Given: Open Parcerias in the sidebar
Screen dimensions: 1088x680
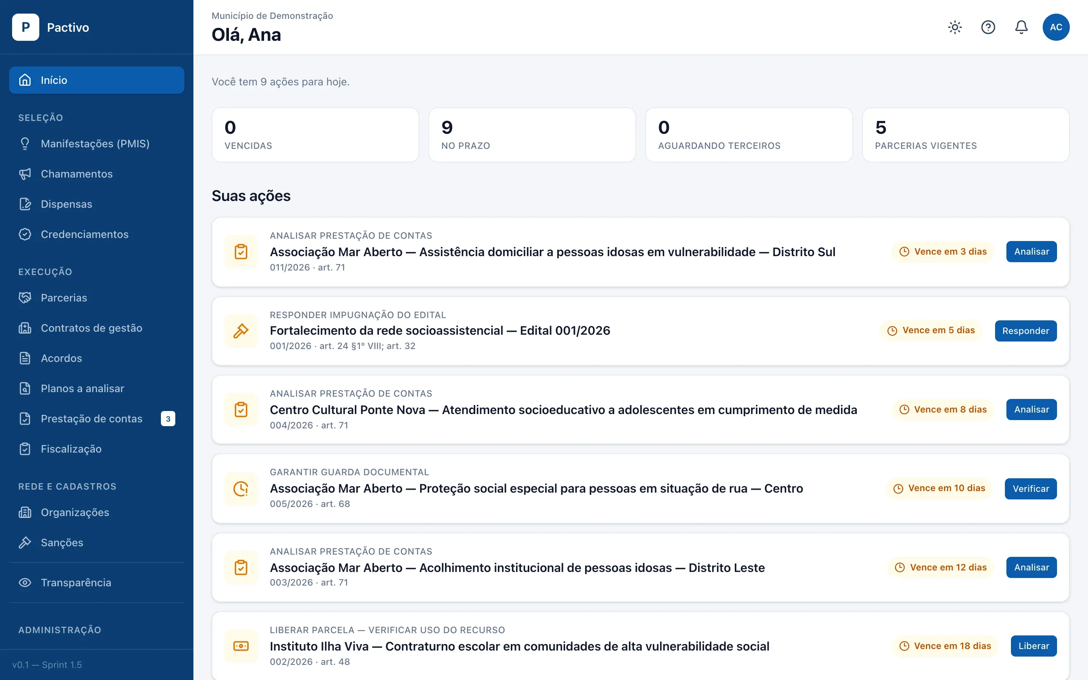Looking at the screenshot, I should (x=97, y=298).
